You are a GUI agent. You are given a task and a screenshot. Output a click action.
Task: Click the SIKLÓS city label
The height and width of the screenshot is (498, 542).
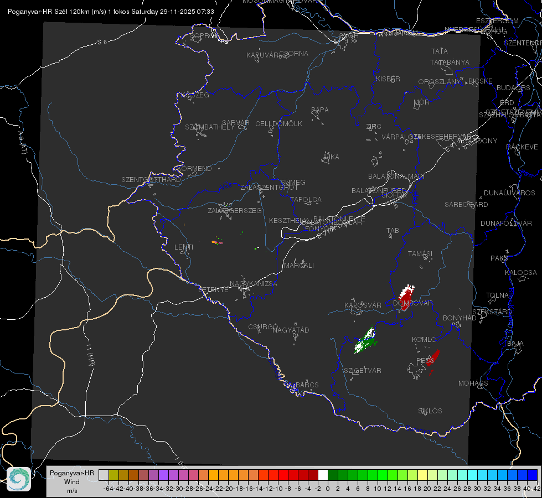coord(430,411)
